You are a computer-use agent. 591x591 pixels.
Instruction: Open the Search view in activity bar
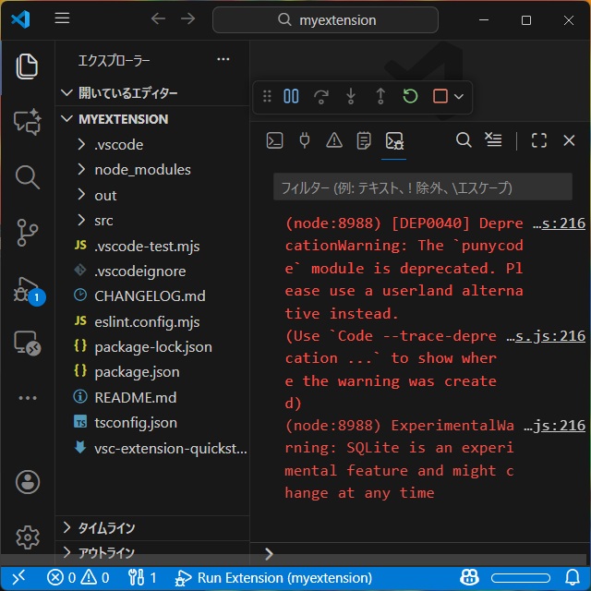pos(28,176)
